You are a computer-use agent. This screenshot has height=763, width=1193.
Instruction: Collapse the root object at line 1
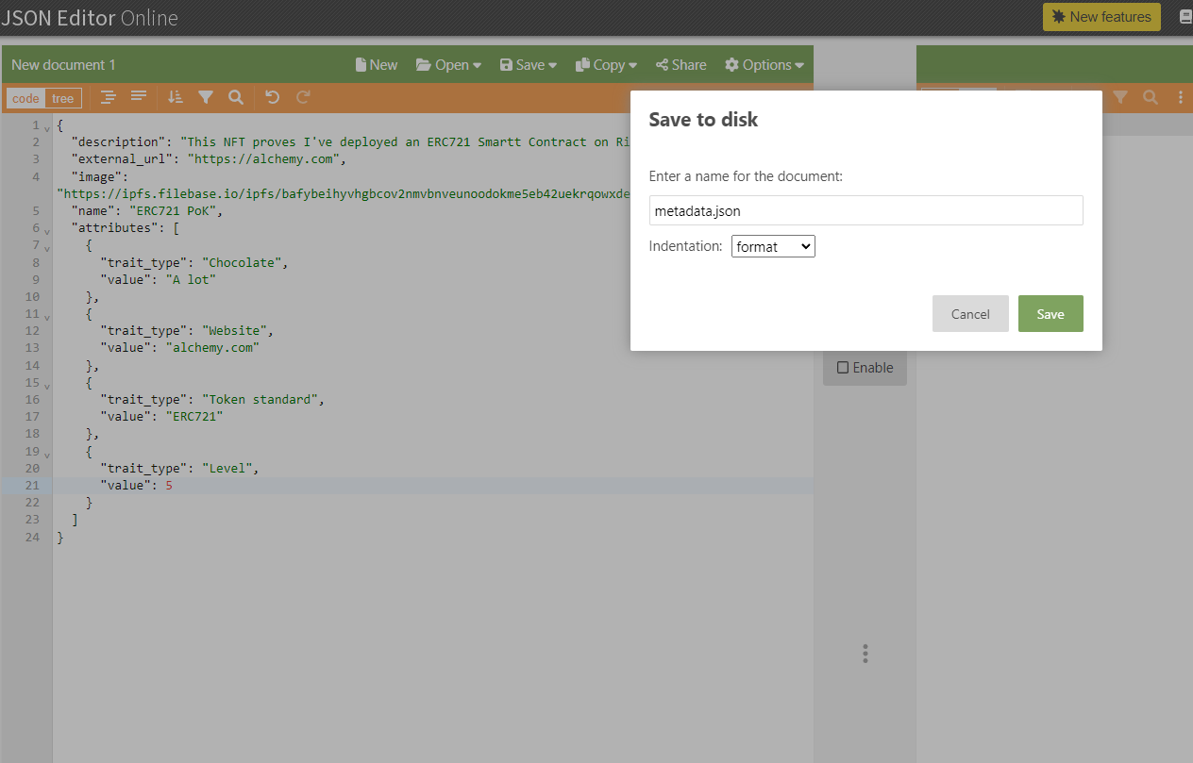(x=47, y=126)
